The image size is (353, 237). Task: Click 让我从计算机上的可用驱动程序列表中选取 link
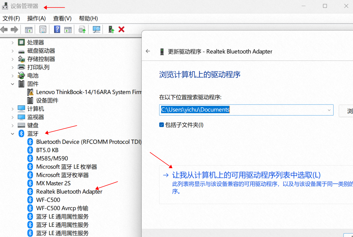point(246,175)
